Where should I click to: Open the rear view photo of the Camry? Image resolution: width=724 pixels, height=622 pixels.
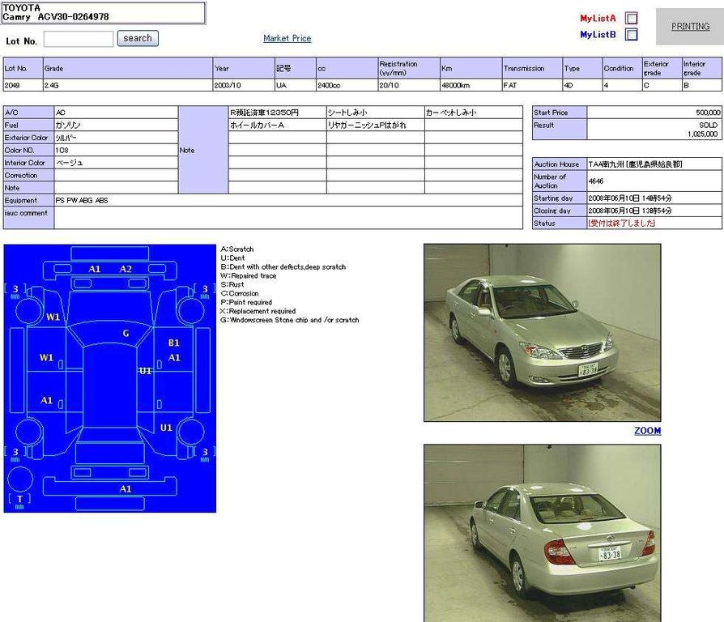click(542, 534)
